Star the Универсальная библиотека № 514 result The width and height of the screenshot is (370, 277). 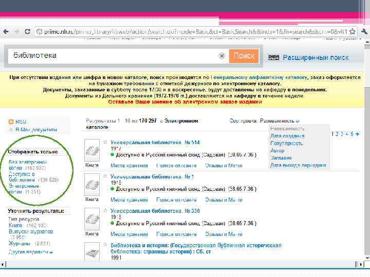pos(105,142)
